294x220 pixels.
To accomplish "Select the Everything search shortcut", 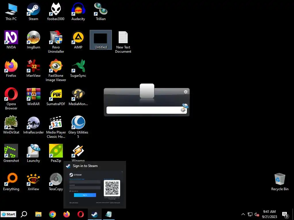I will [11, 182].
